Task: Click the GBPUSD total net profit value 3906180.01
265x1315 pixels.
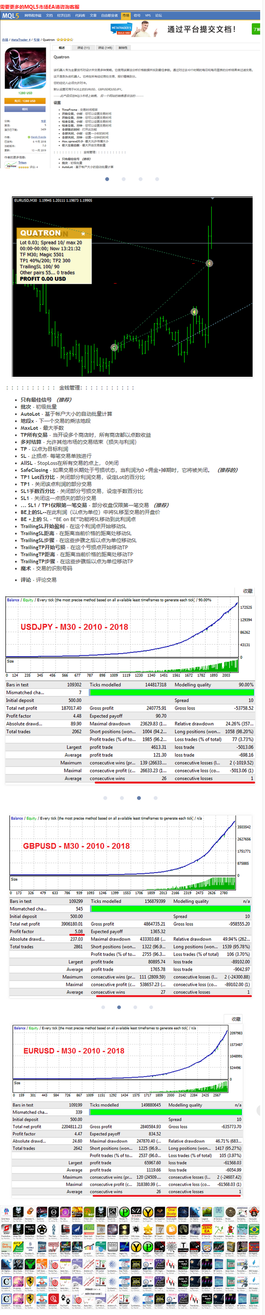Action: tap(71, 924)
